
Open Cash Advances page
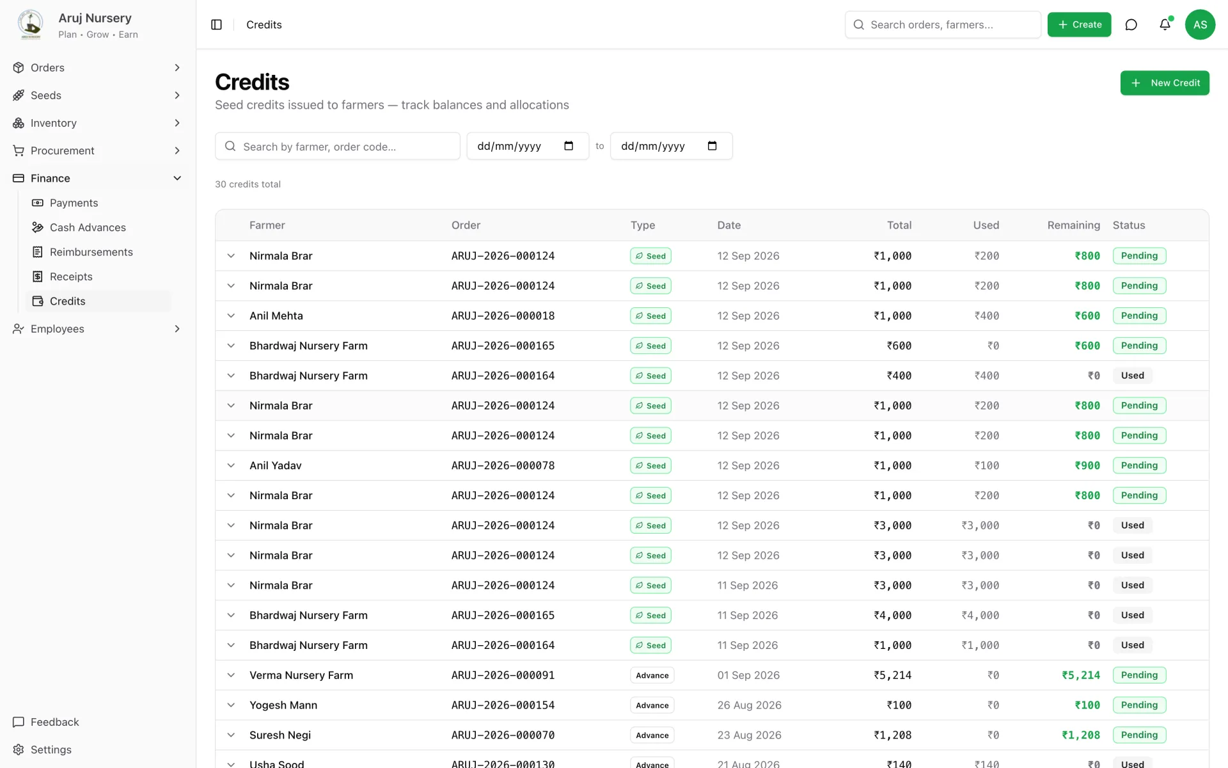(x=98, y=227)
